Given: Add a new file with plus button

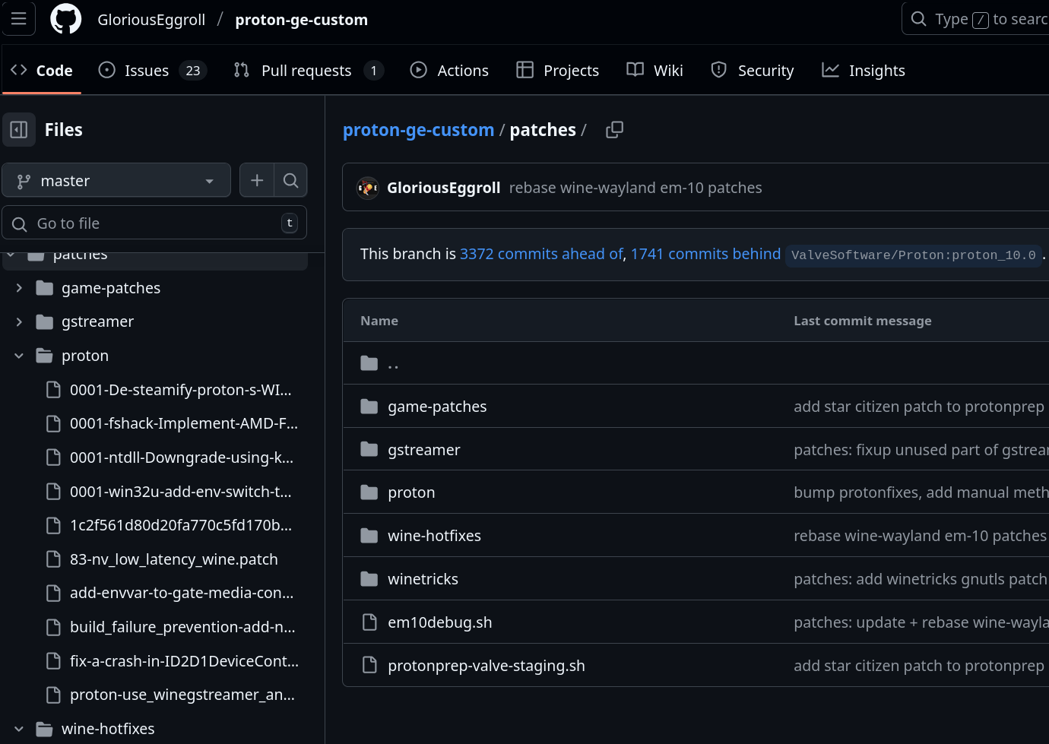Looking at the screenshot, I should pyautogui.click(x=257, y=180).
